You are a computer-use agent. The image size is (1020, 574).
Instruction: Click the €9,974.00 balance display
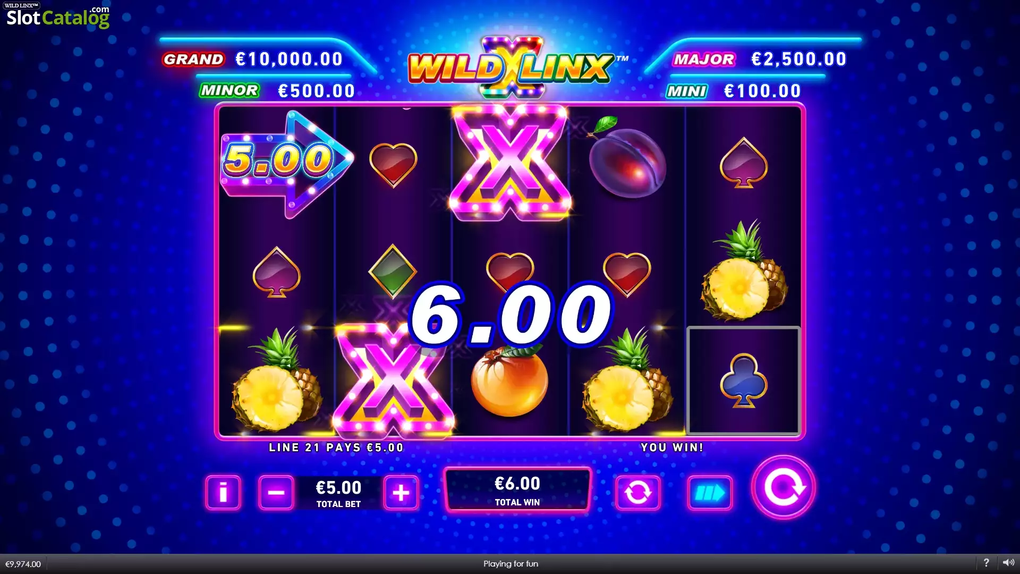[x=23, y=564]
